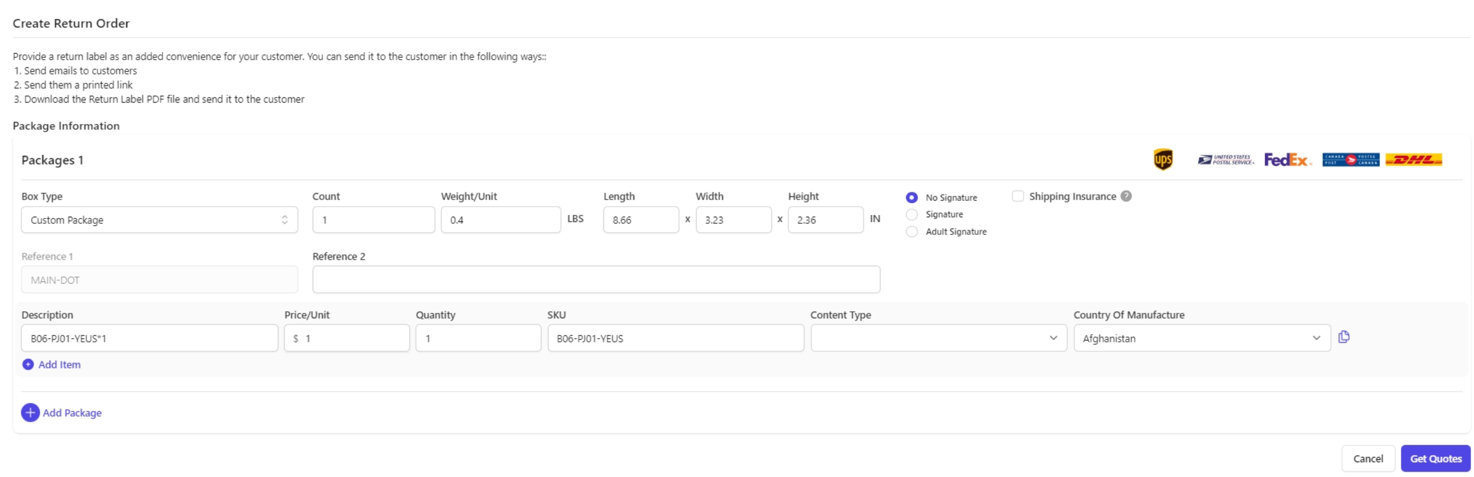
Task: Open the Box Type Custom Package dropdown
Action: click(159, 220)
